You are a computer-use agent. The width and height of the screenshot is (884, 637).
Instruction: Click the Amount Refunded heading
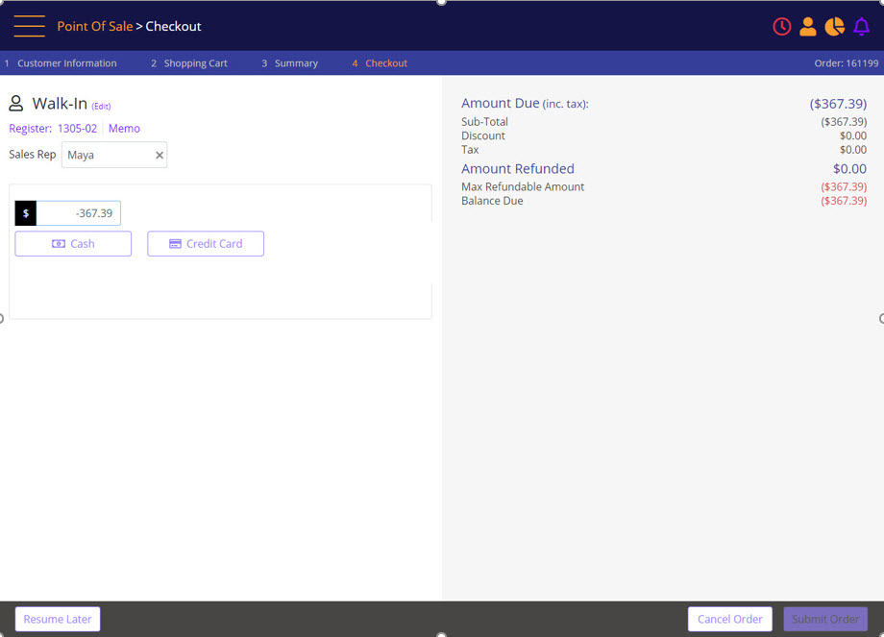coord(518,168)
